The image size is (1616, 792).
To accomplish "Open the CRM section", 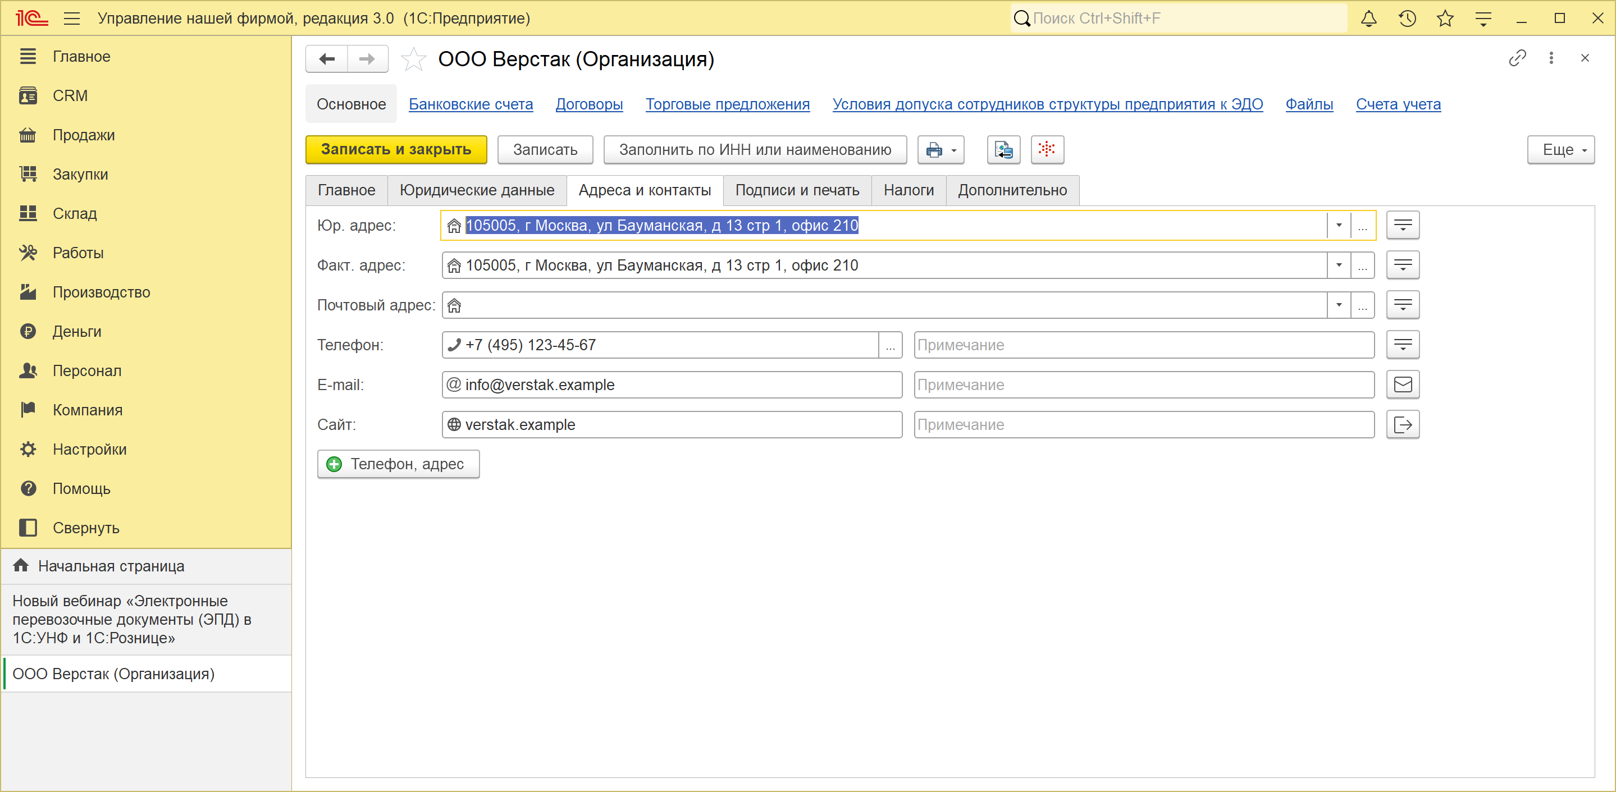I will 145,96.
